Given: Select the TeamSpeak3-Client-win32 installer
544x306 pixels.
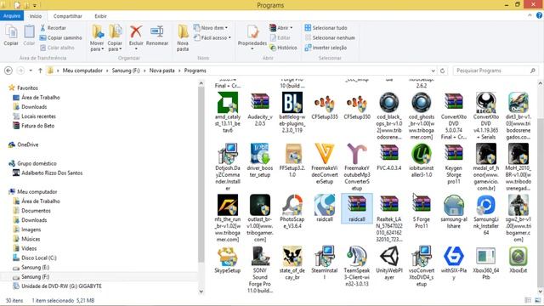Looking at the screenshot, I should [x=357, y=257].
